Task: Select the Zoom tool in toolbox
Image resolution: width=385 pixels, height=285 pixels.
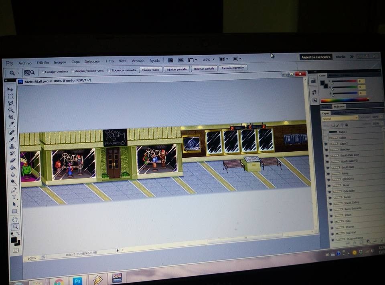Action: click(15, 227)
